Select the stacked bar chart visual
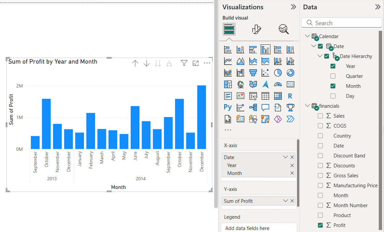The image size is (384, 232). point(228,49)
